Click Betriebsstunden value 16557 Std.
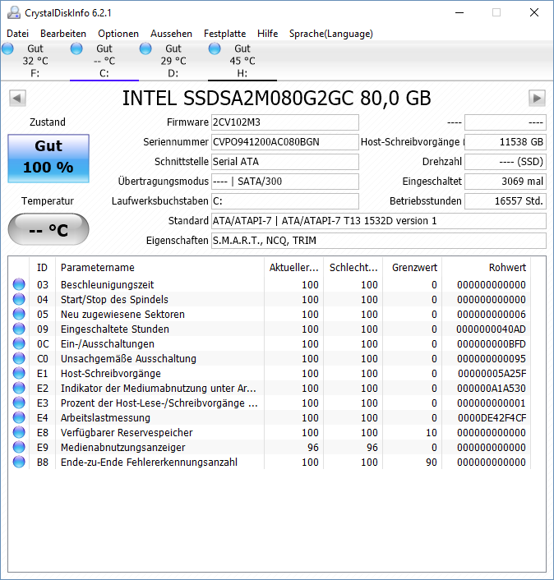554x580 pixels. pos(506,201)
